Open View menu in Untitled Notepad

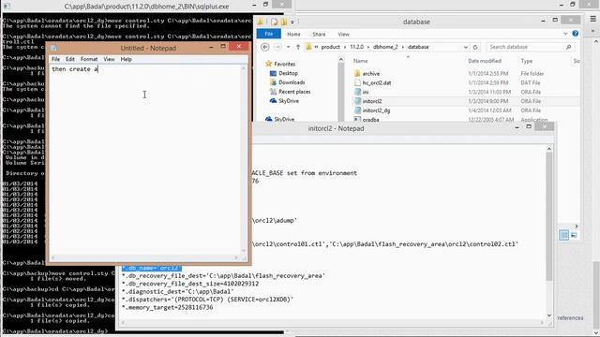109,59
